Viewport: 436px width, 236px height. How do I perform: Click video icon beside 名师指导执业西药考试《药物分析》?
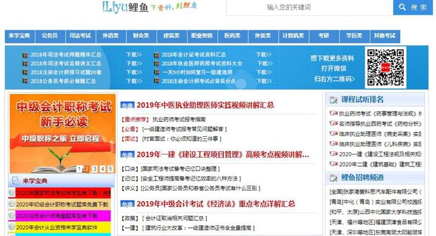333,123
